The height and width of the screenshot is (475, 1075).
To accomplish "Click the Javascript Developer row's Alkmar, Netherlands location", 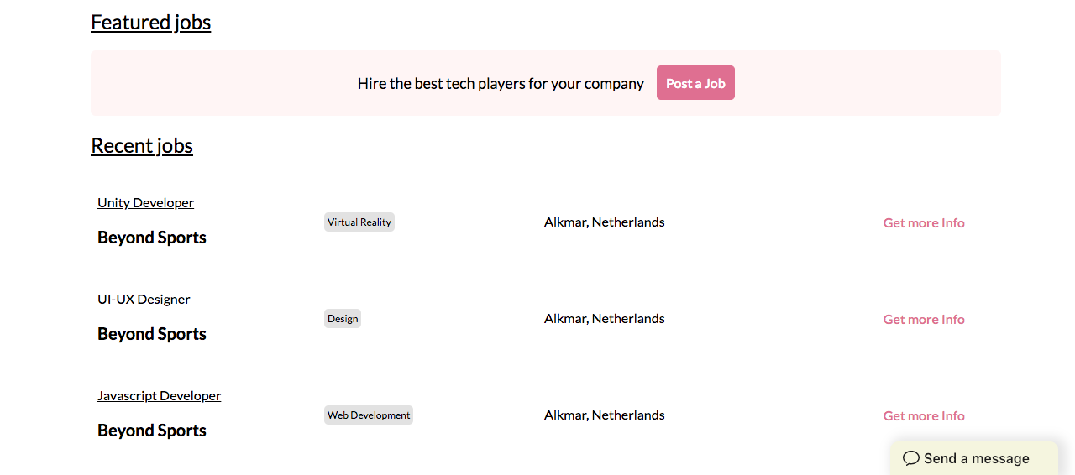I will [604, 415].
